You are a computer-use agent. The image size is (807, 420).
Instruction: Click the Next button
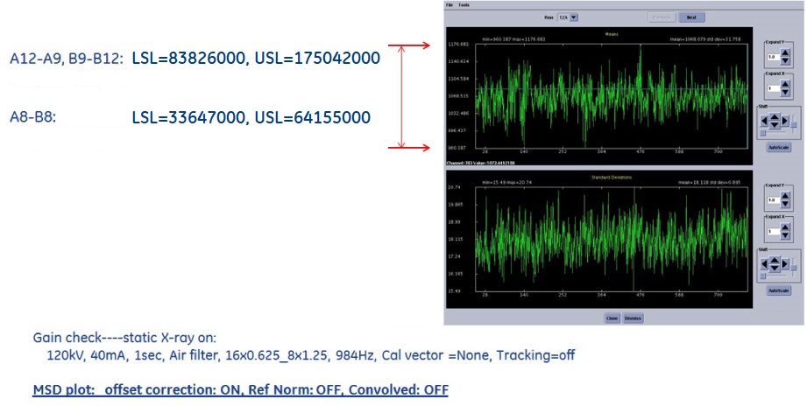point(691,17)
